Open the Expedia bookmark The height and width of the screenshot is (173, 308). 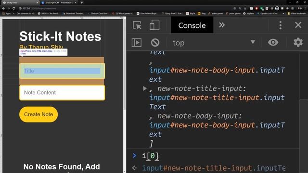[x=268, y=13]
